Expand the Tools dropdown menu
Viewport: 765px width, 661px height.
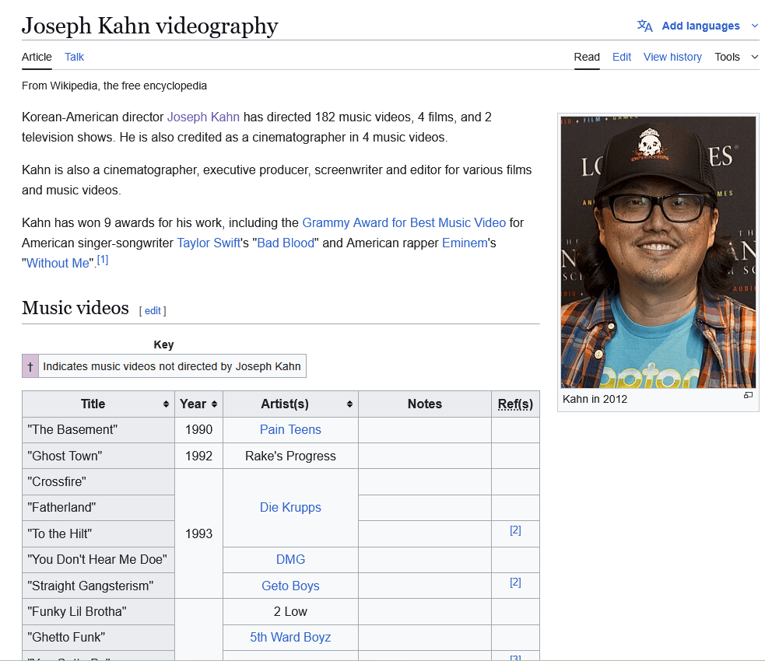(736, 57)
